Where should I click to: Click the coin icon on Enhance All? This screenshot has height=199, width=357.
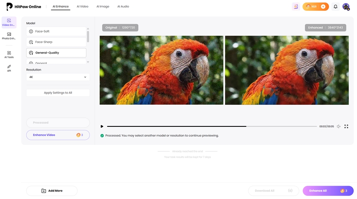click(342, 191)
